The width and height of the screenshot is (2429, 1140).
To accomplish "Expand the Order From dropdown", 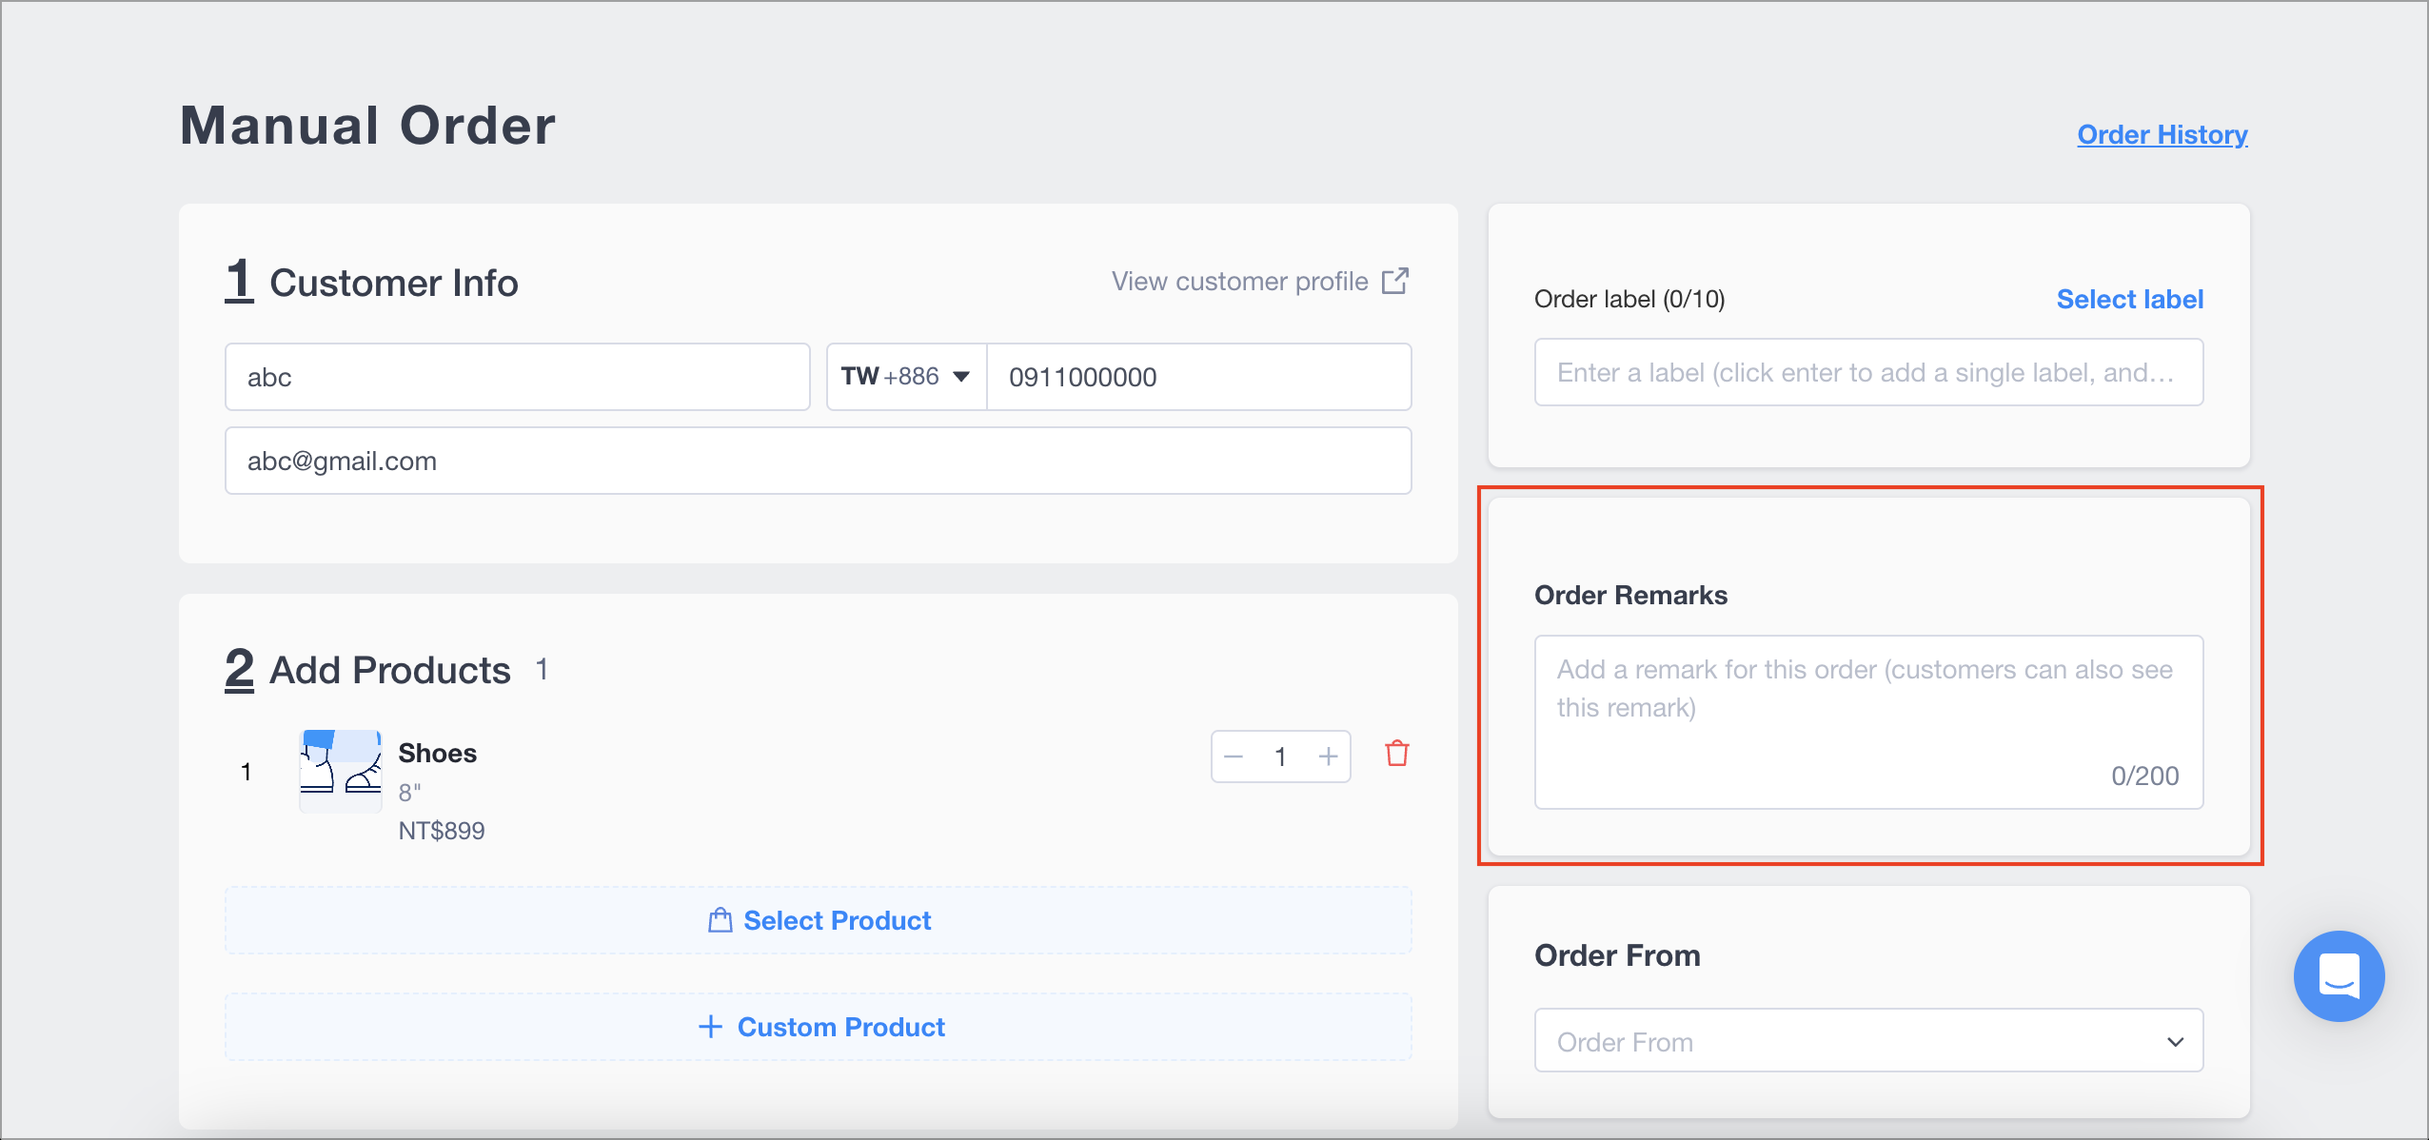I will (1868, 1041).
